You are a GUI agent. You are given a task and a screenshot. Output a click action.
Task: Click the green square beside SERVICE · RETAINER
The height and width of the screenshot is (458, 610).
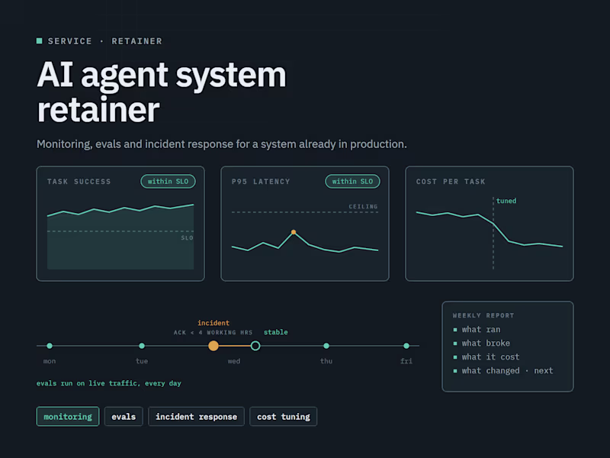tap(40, 41)
